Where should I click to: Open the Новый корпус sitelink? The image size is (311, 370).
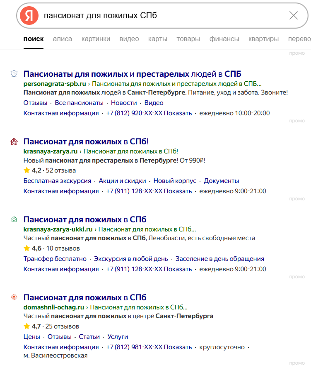175,181
